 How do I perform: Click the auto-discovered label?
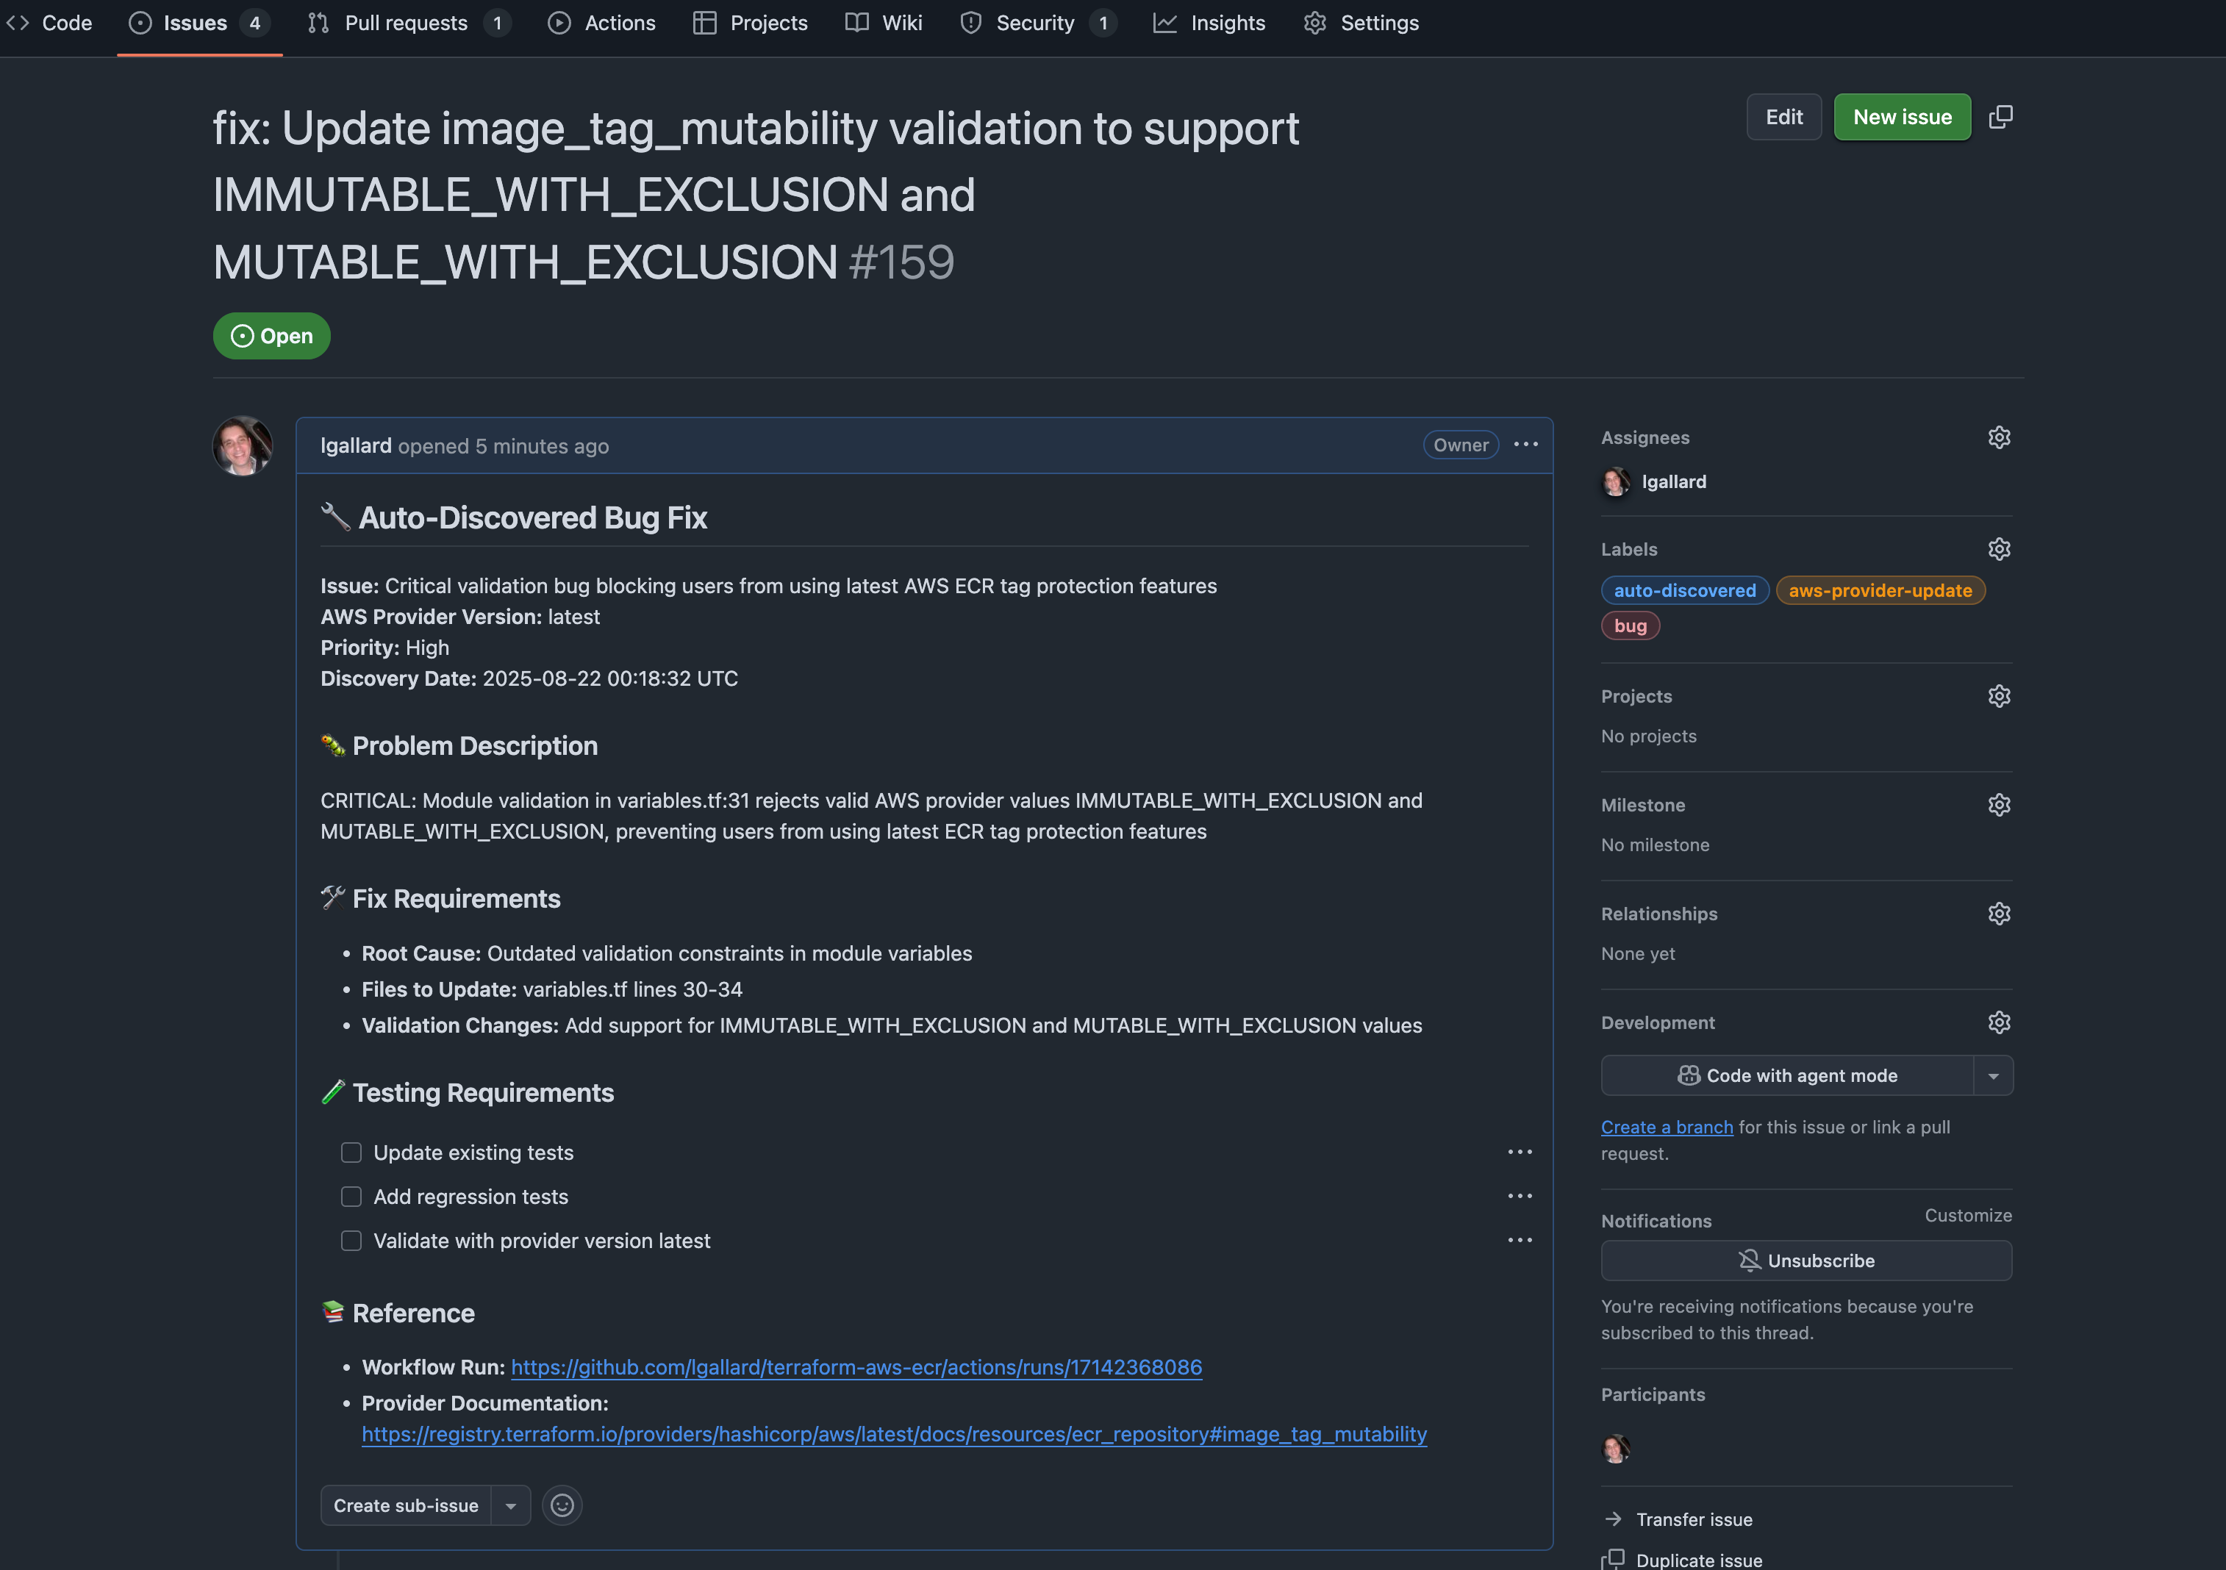(1685, 590)
